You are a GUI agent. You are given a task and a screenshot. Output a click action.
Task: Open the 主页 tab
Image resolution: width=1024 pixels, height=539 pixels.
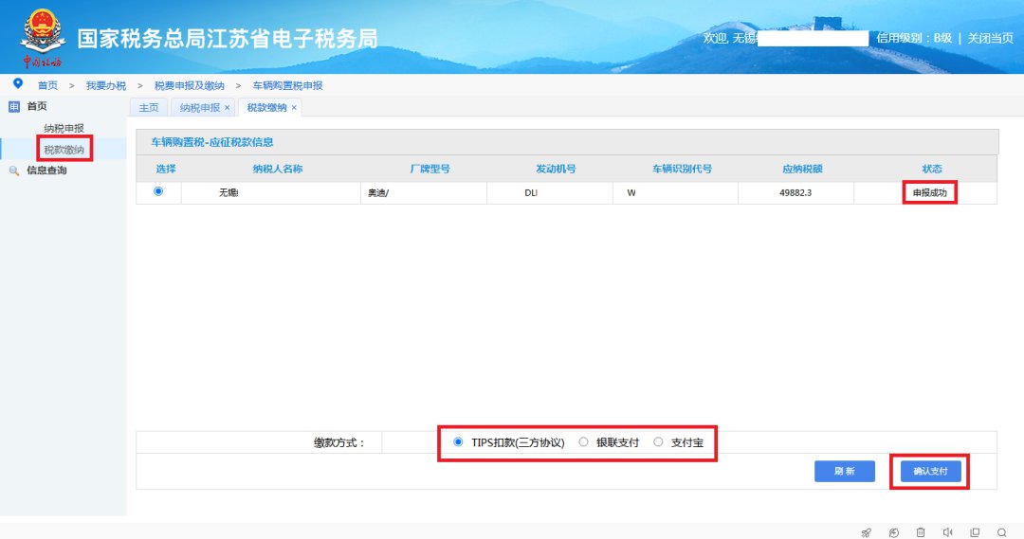click(x=148, y=108)
